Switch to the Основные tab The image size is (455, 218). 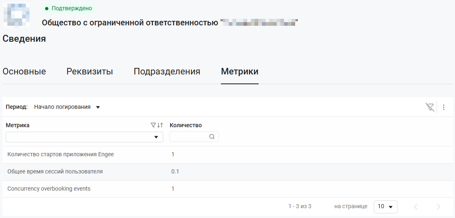click(x=24, y=72)
